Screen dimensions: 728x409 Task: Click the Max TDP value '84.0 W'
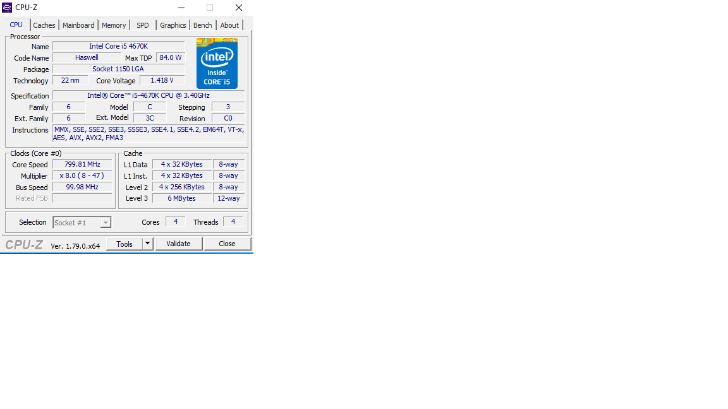click(x=171, y=57)
